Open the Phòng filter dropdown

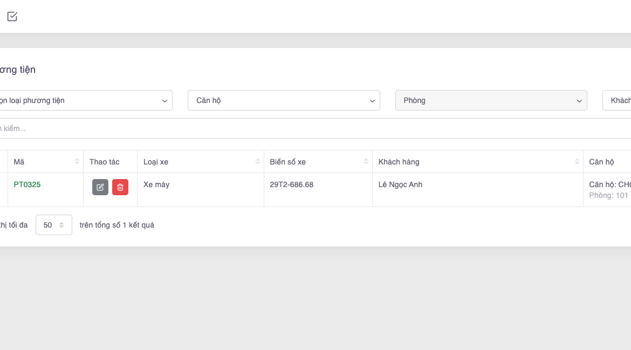point(491,100)
